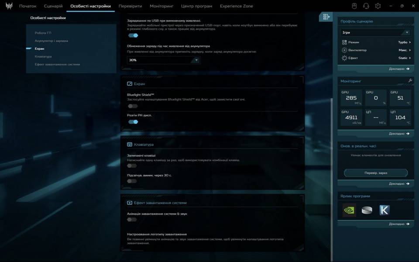Switch to the Моніторинг tab
The width and height of the screenshot is (419, 262).
(x=161, y=6)
